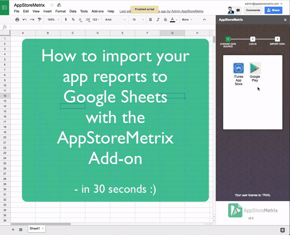
Task: Open the Edit menu
Action: coord(26,11)
